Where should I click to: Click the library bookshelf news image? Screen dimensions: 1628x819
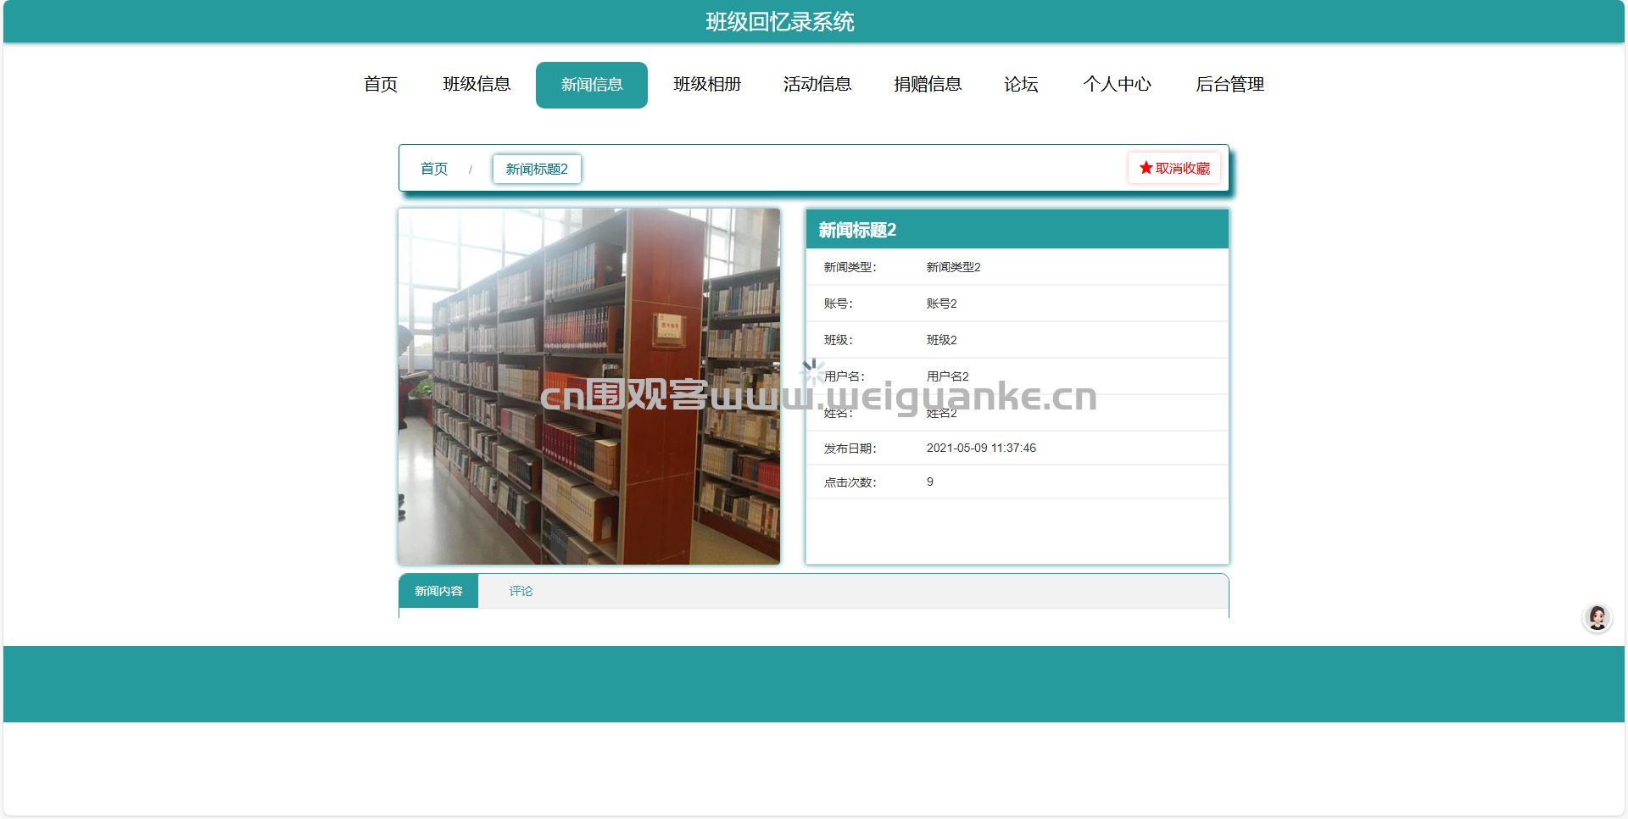point(589,387)
